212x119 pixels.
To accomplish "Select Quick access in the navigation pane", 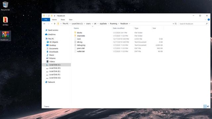I will (53, 30).
